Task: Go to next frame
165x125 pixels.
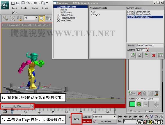Action: (x=135, y=117)
